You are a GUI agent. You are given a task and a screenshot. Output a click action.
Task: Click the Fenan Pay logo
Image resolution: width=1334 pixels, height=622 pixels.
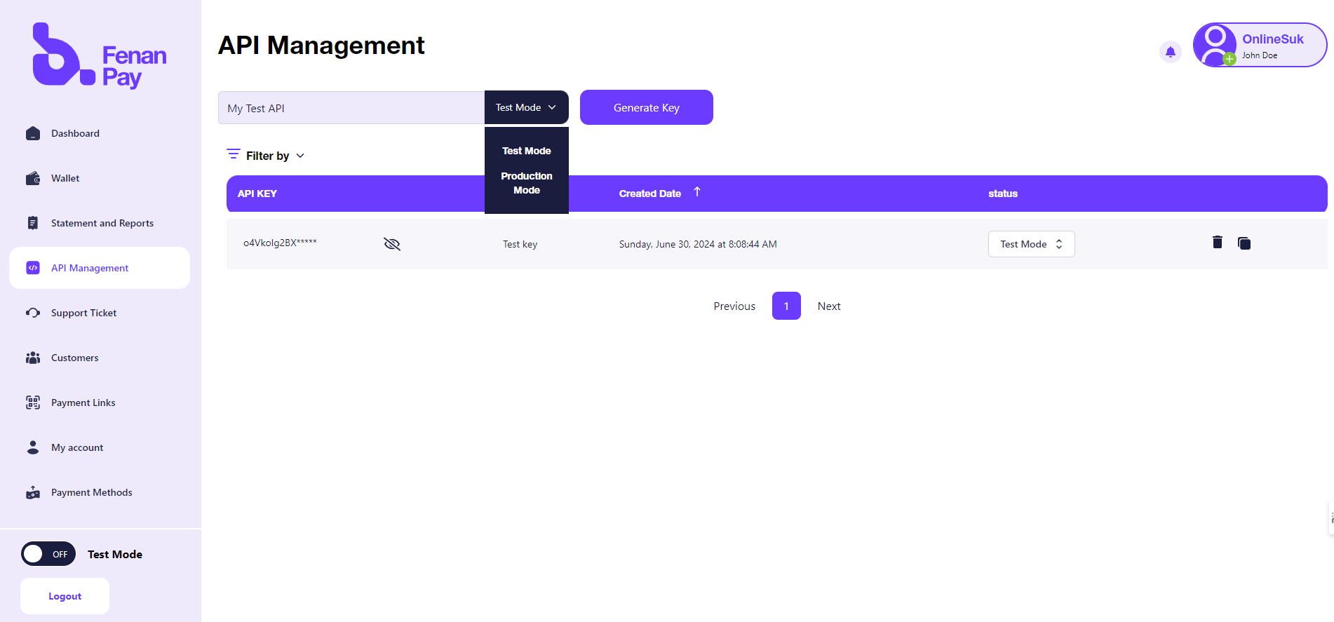(x=100, y=55)
